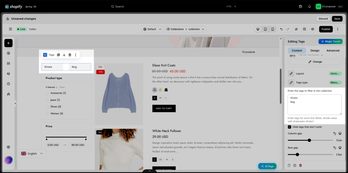Switch to the Content tab
This screenshot has width=348, height=173.
click(297, 51)
